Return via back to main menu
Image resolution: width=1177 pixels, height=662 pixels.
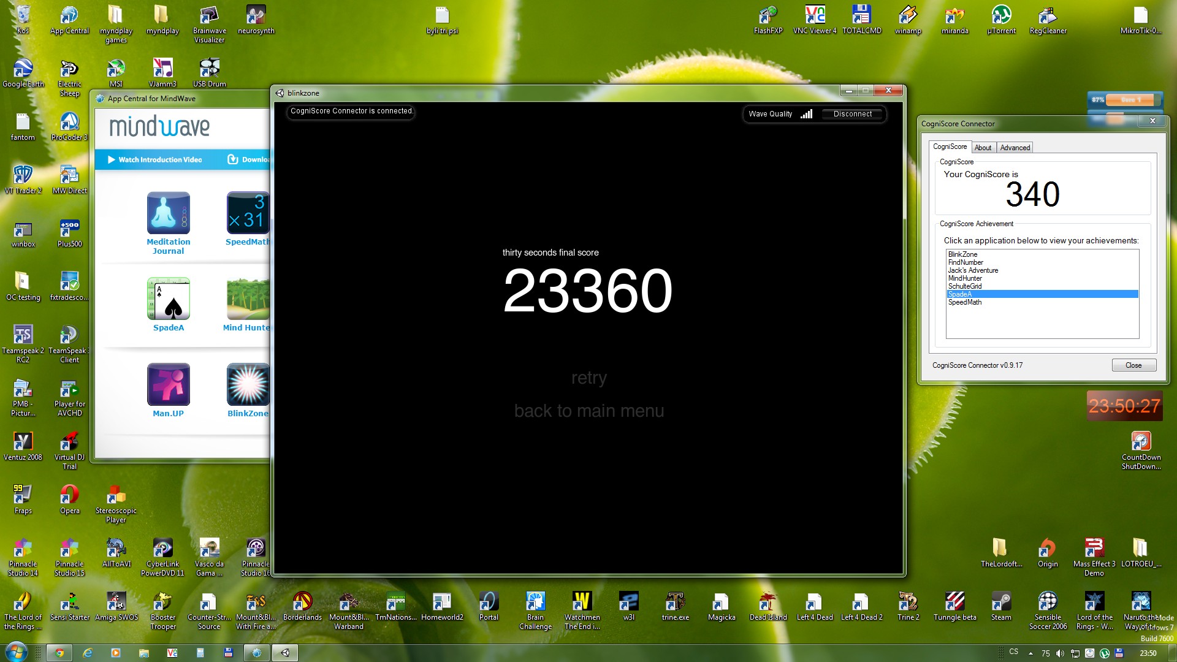588,411
